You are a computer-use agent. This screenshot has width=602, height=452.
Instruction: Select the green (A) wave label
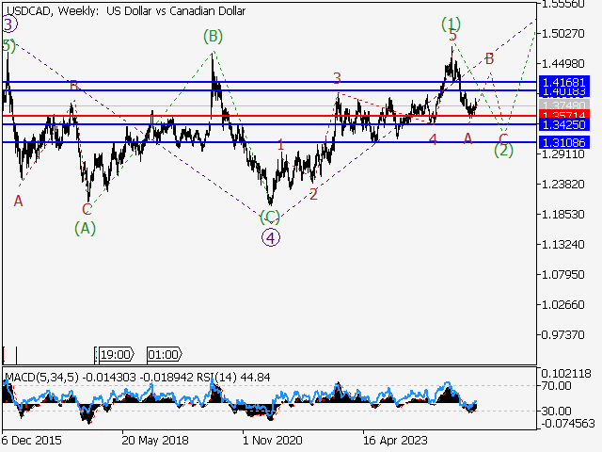(x=85, y=227)
